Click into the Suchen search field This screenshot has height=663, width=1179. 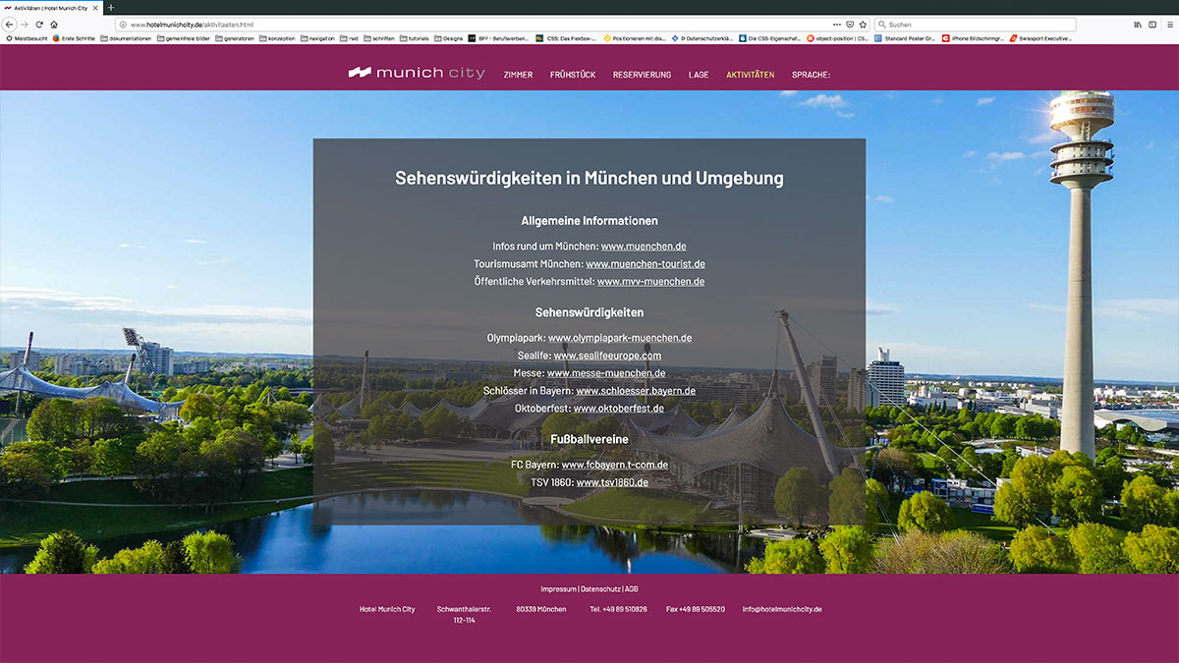click(x=978, y=25)
